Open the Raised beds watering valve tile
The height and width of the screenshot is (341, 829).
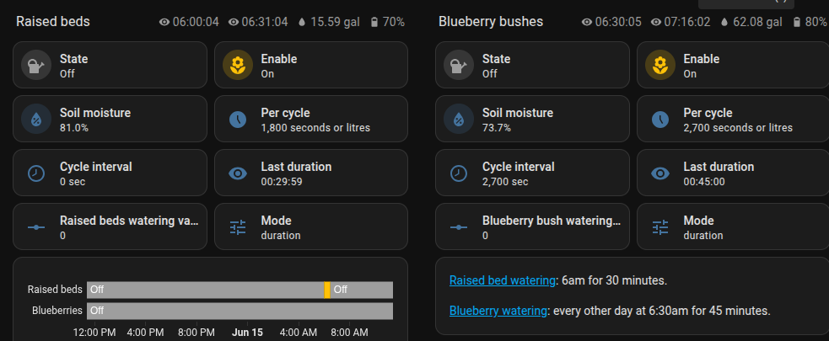coord(110,227)
